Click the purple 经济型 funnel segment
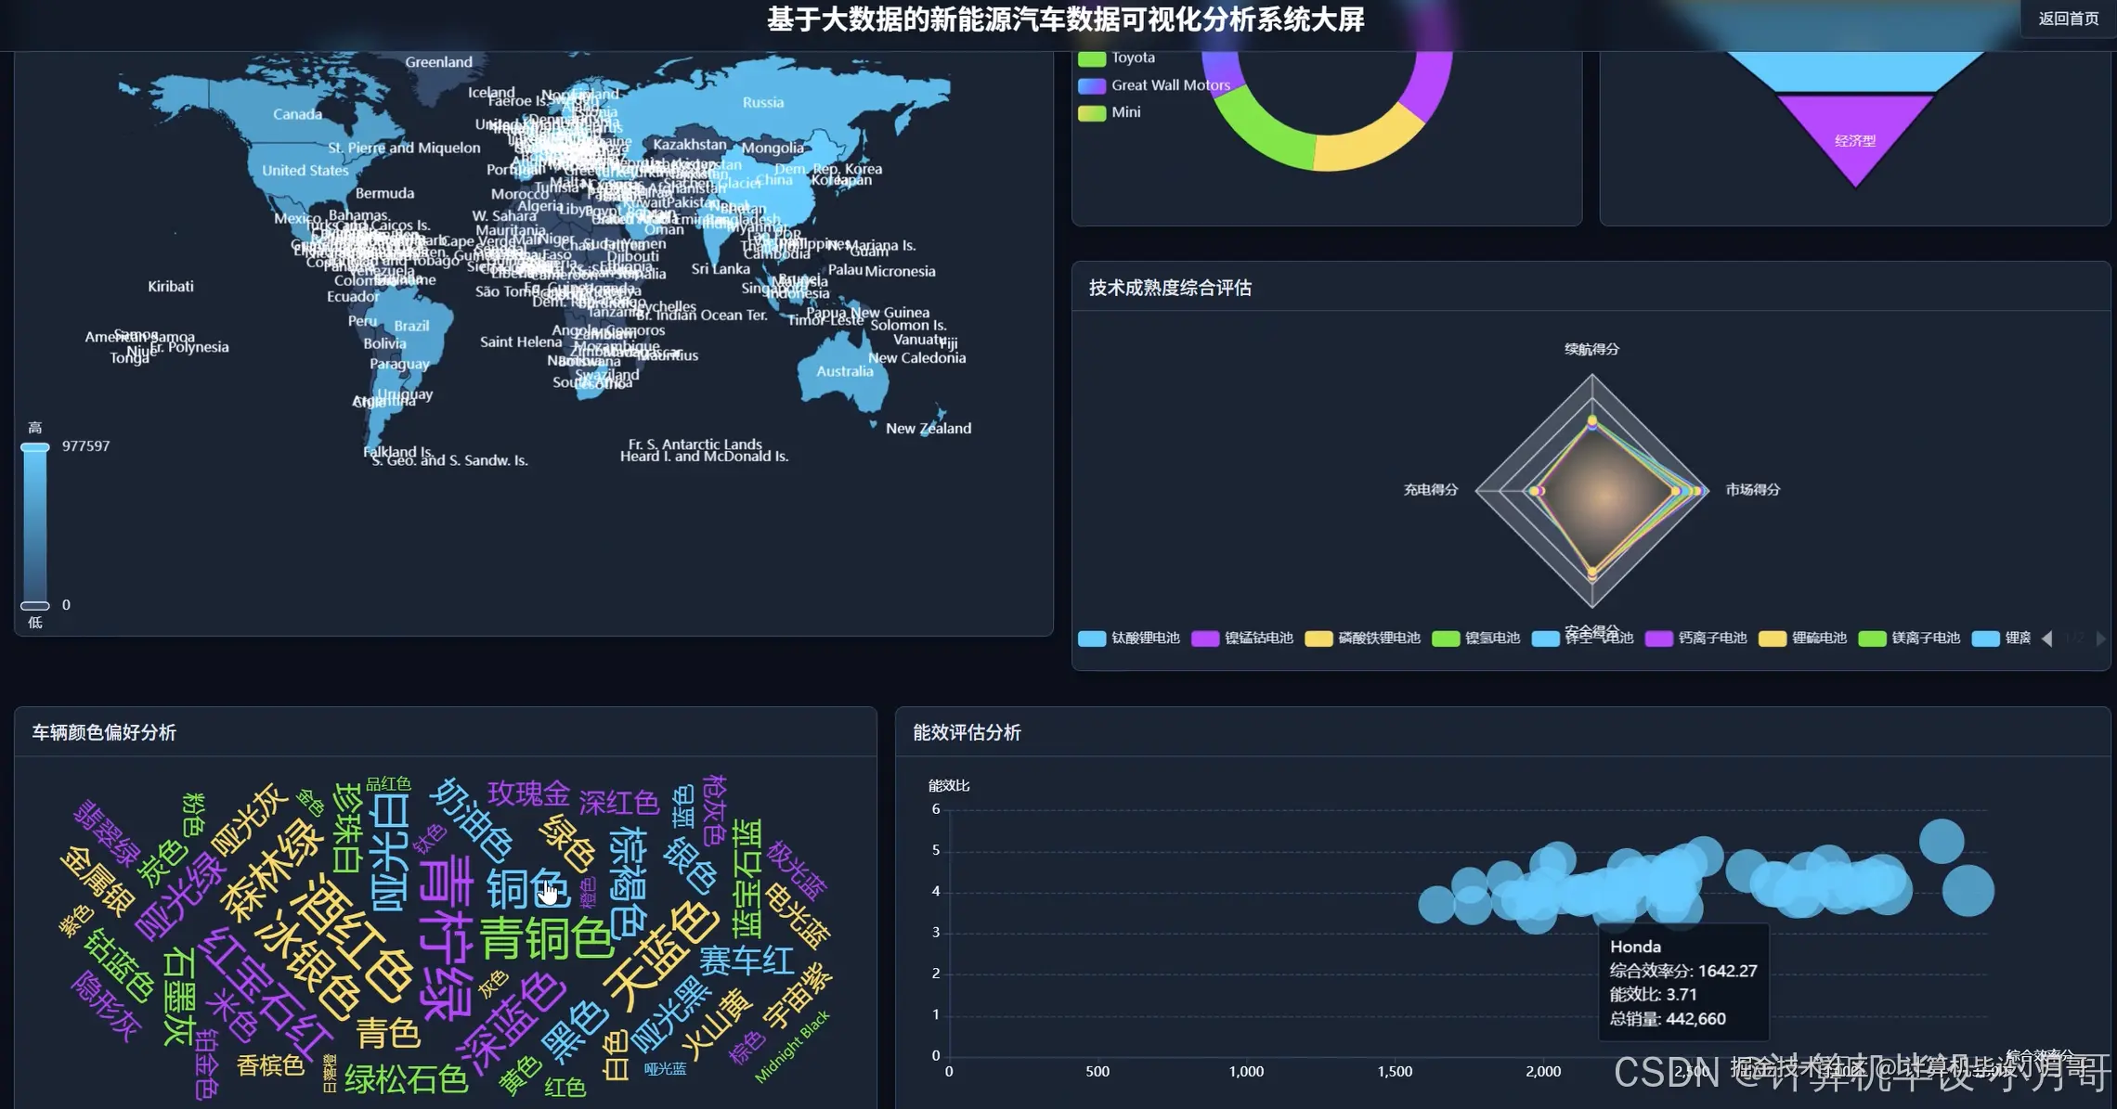Screen dimensions: 2117x1109 (x=1854, y=135)
